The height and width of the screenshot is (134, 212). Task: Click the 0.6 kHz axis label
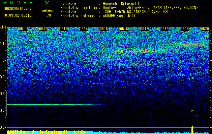tap(3, 127)
